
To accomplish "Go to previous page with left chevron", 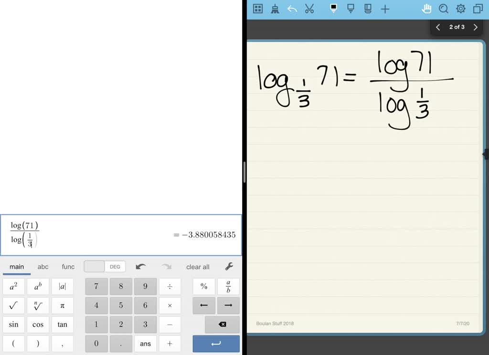I will tap(438, 27).
